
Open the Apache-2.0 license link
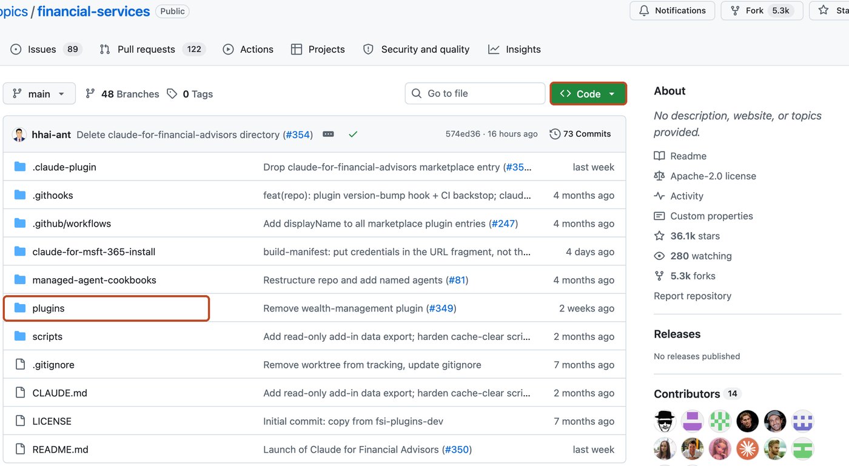tap(705, 176)
